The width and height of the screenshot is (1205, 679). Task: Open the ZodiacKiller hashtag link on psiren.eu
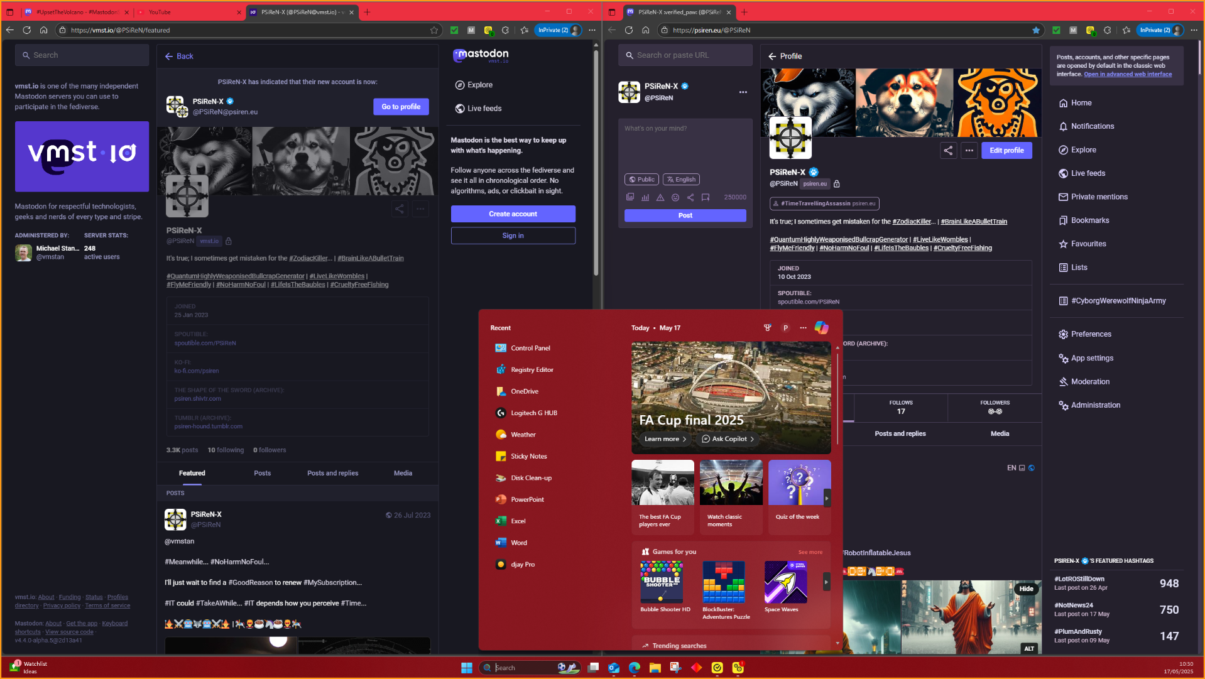pyautogui.click(x=914, y=222)
